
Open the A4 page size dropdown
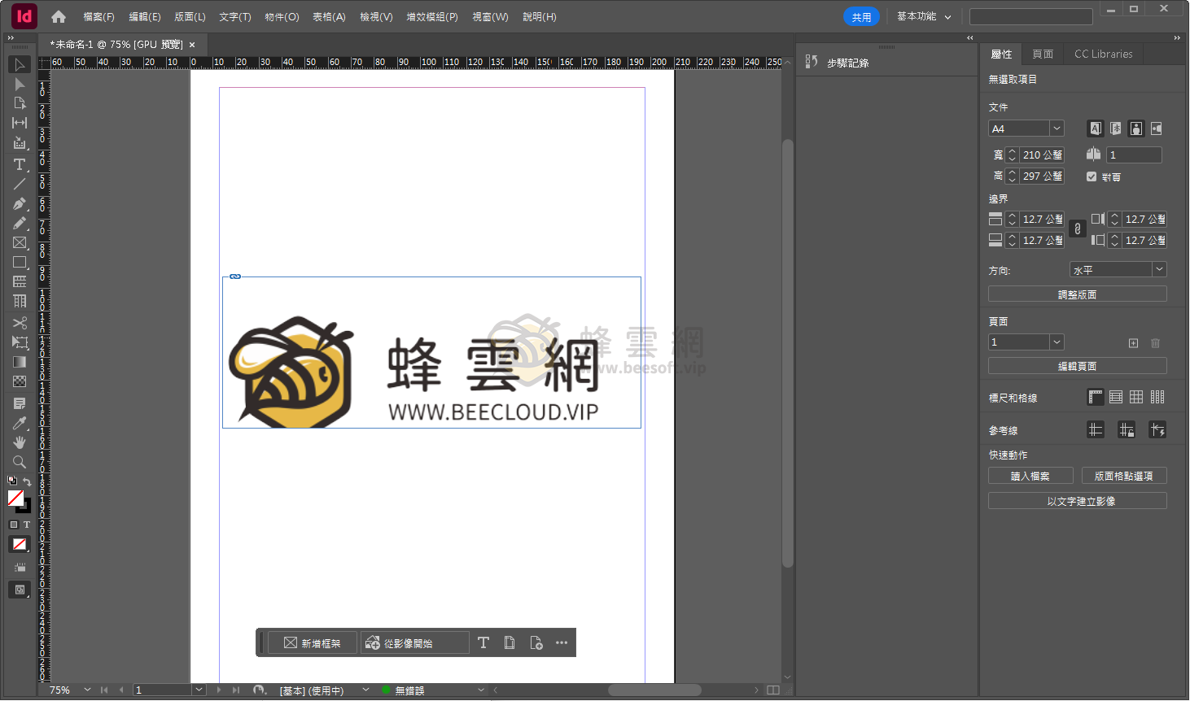tap(1057, 128)
